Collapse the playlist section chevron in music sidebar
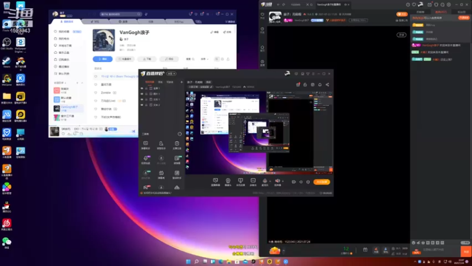 coord(82,83)
